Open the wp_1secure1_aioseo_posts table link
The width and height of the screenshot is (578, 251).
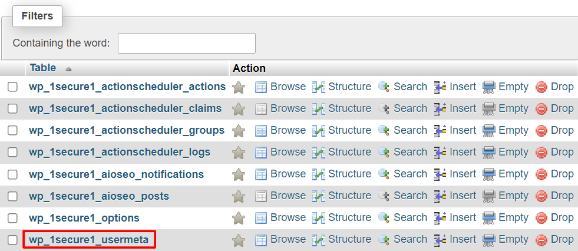[x=99, y=196]
